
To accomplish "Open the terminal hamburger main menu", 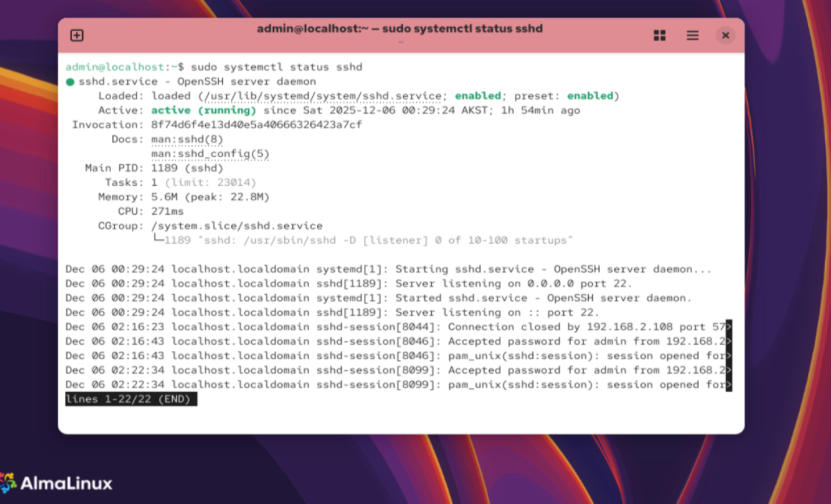I will (692, 35).
